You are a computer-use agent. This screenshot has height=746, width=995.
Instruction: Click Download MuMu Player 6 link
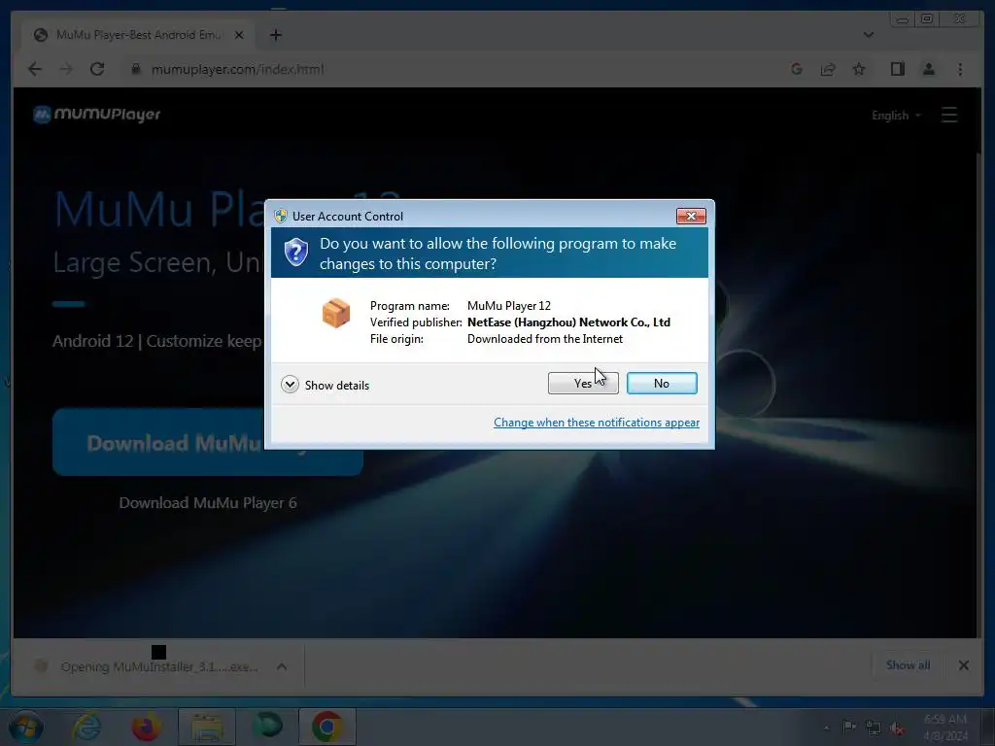pos(208,503)
